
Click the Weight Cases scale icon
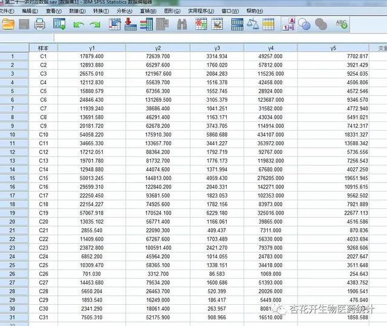[x=253, y=25]
